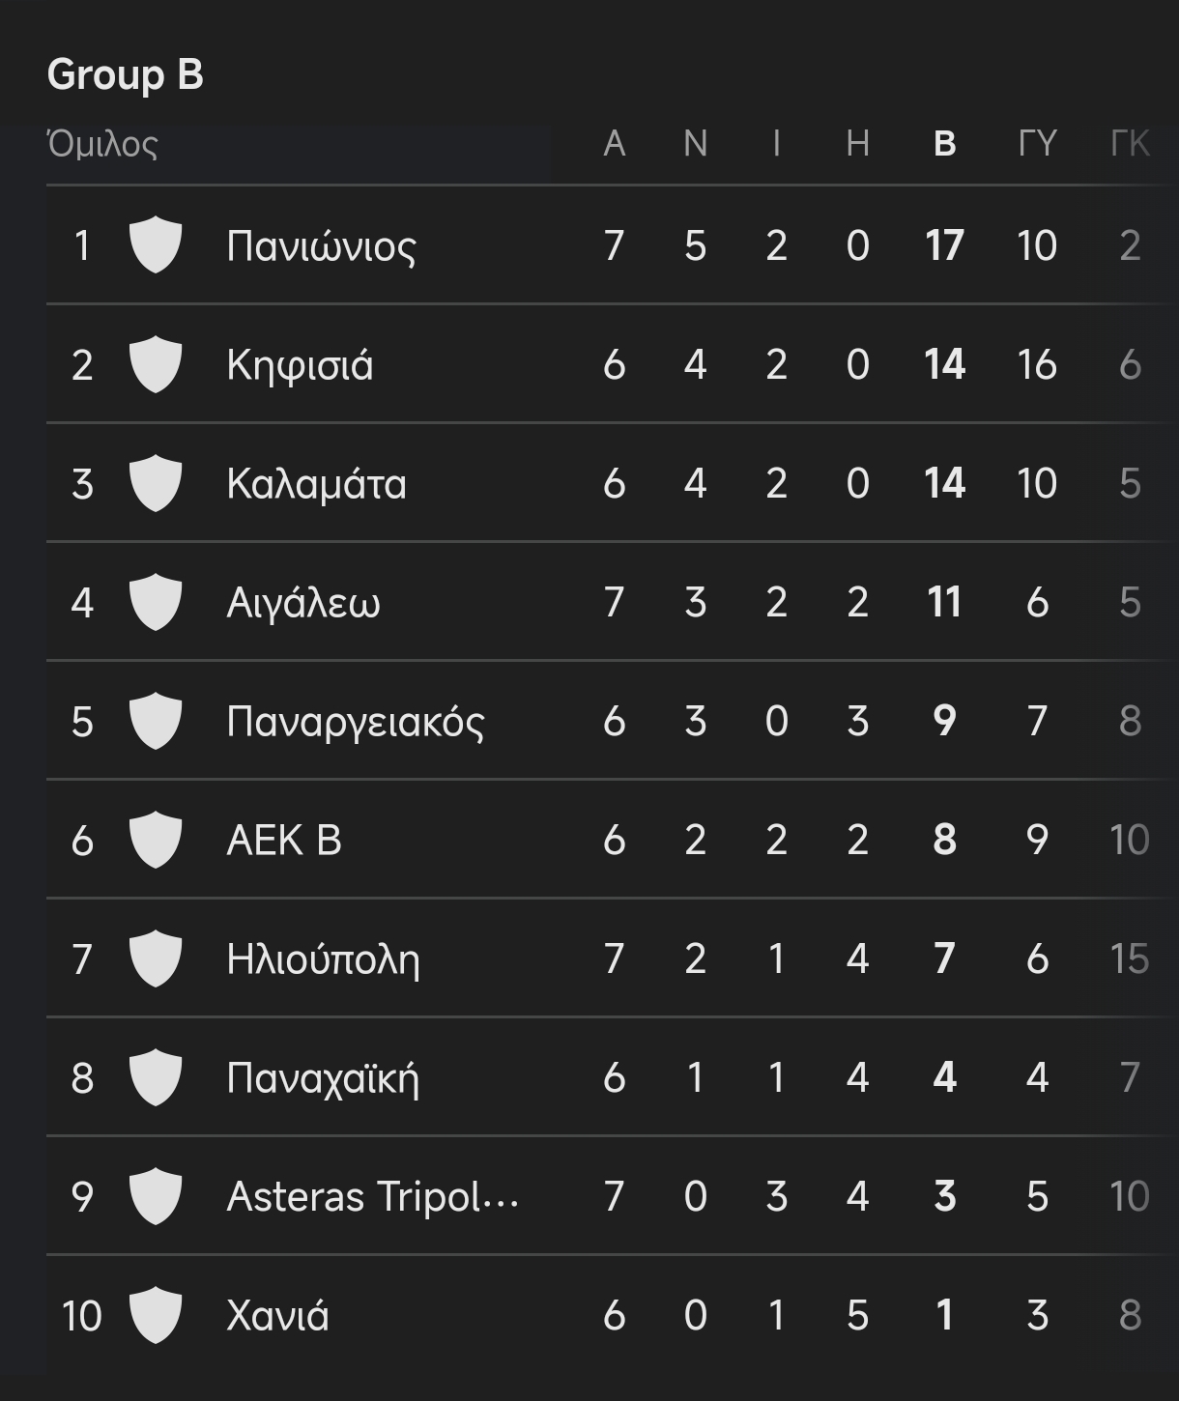Image resolution: width=1179 pixels, height=1401 pixels.
Task: Click the N wins column header
Action: click(695, 144)
